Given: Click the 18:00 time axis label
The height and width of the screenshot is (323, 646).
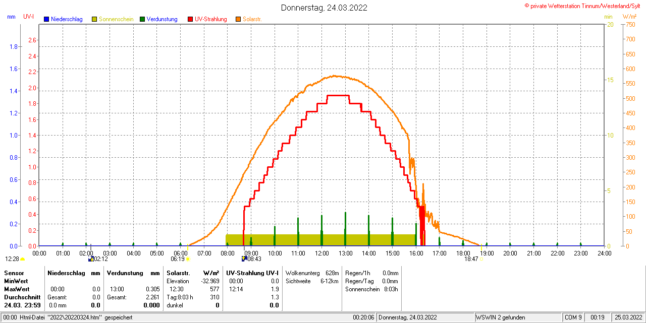Looking at the screenshot, I should (x=463, y=253).
